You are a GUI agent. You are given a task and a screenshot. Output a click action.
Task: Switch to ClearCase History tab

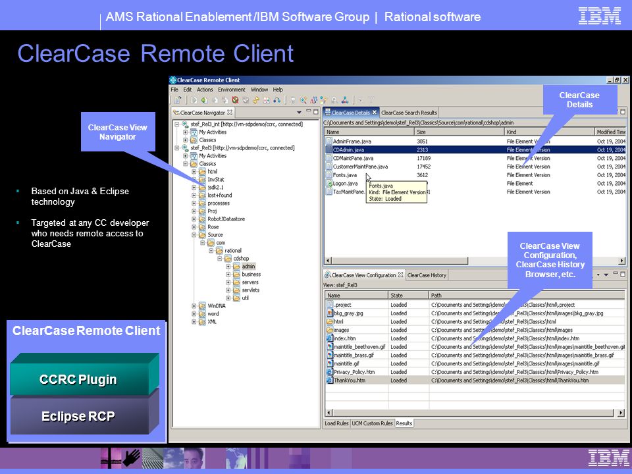tap(427, 275)
